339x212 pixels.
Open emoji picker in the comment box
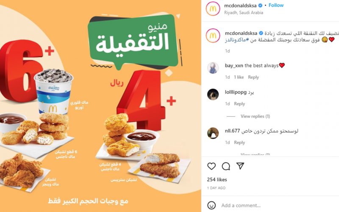(211, 205)
